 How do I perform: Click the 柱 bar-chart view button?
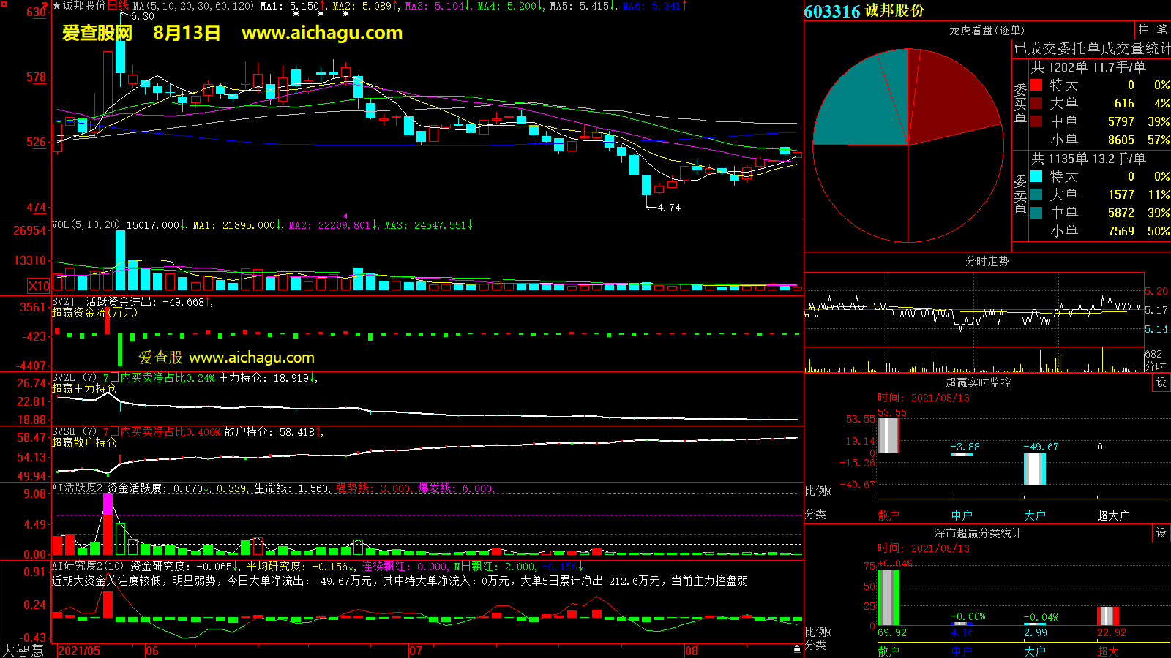tap(1143, 30)
